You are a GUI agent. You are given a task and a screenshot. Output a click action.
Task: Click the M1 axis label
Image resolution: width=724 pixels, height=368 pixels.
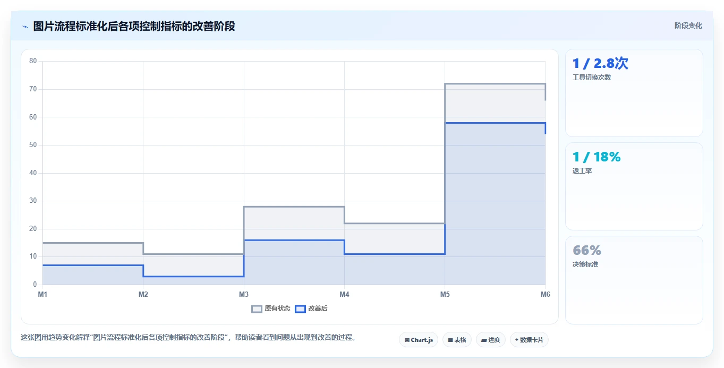pyautogui.click(x=42, y=294)
